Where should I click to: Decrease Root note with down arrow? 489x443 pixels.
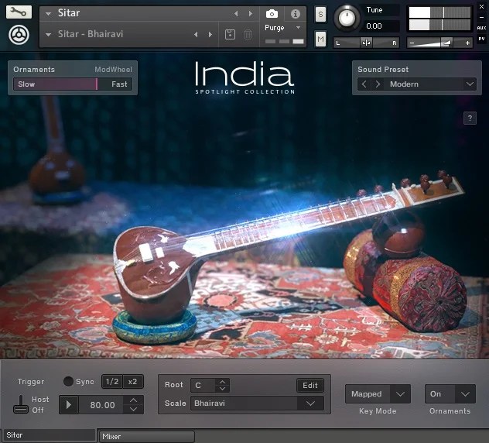[x=222, y=389]
